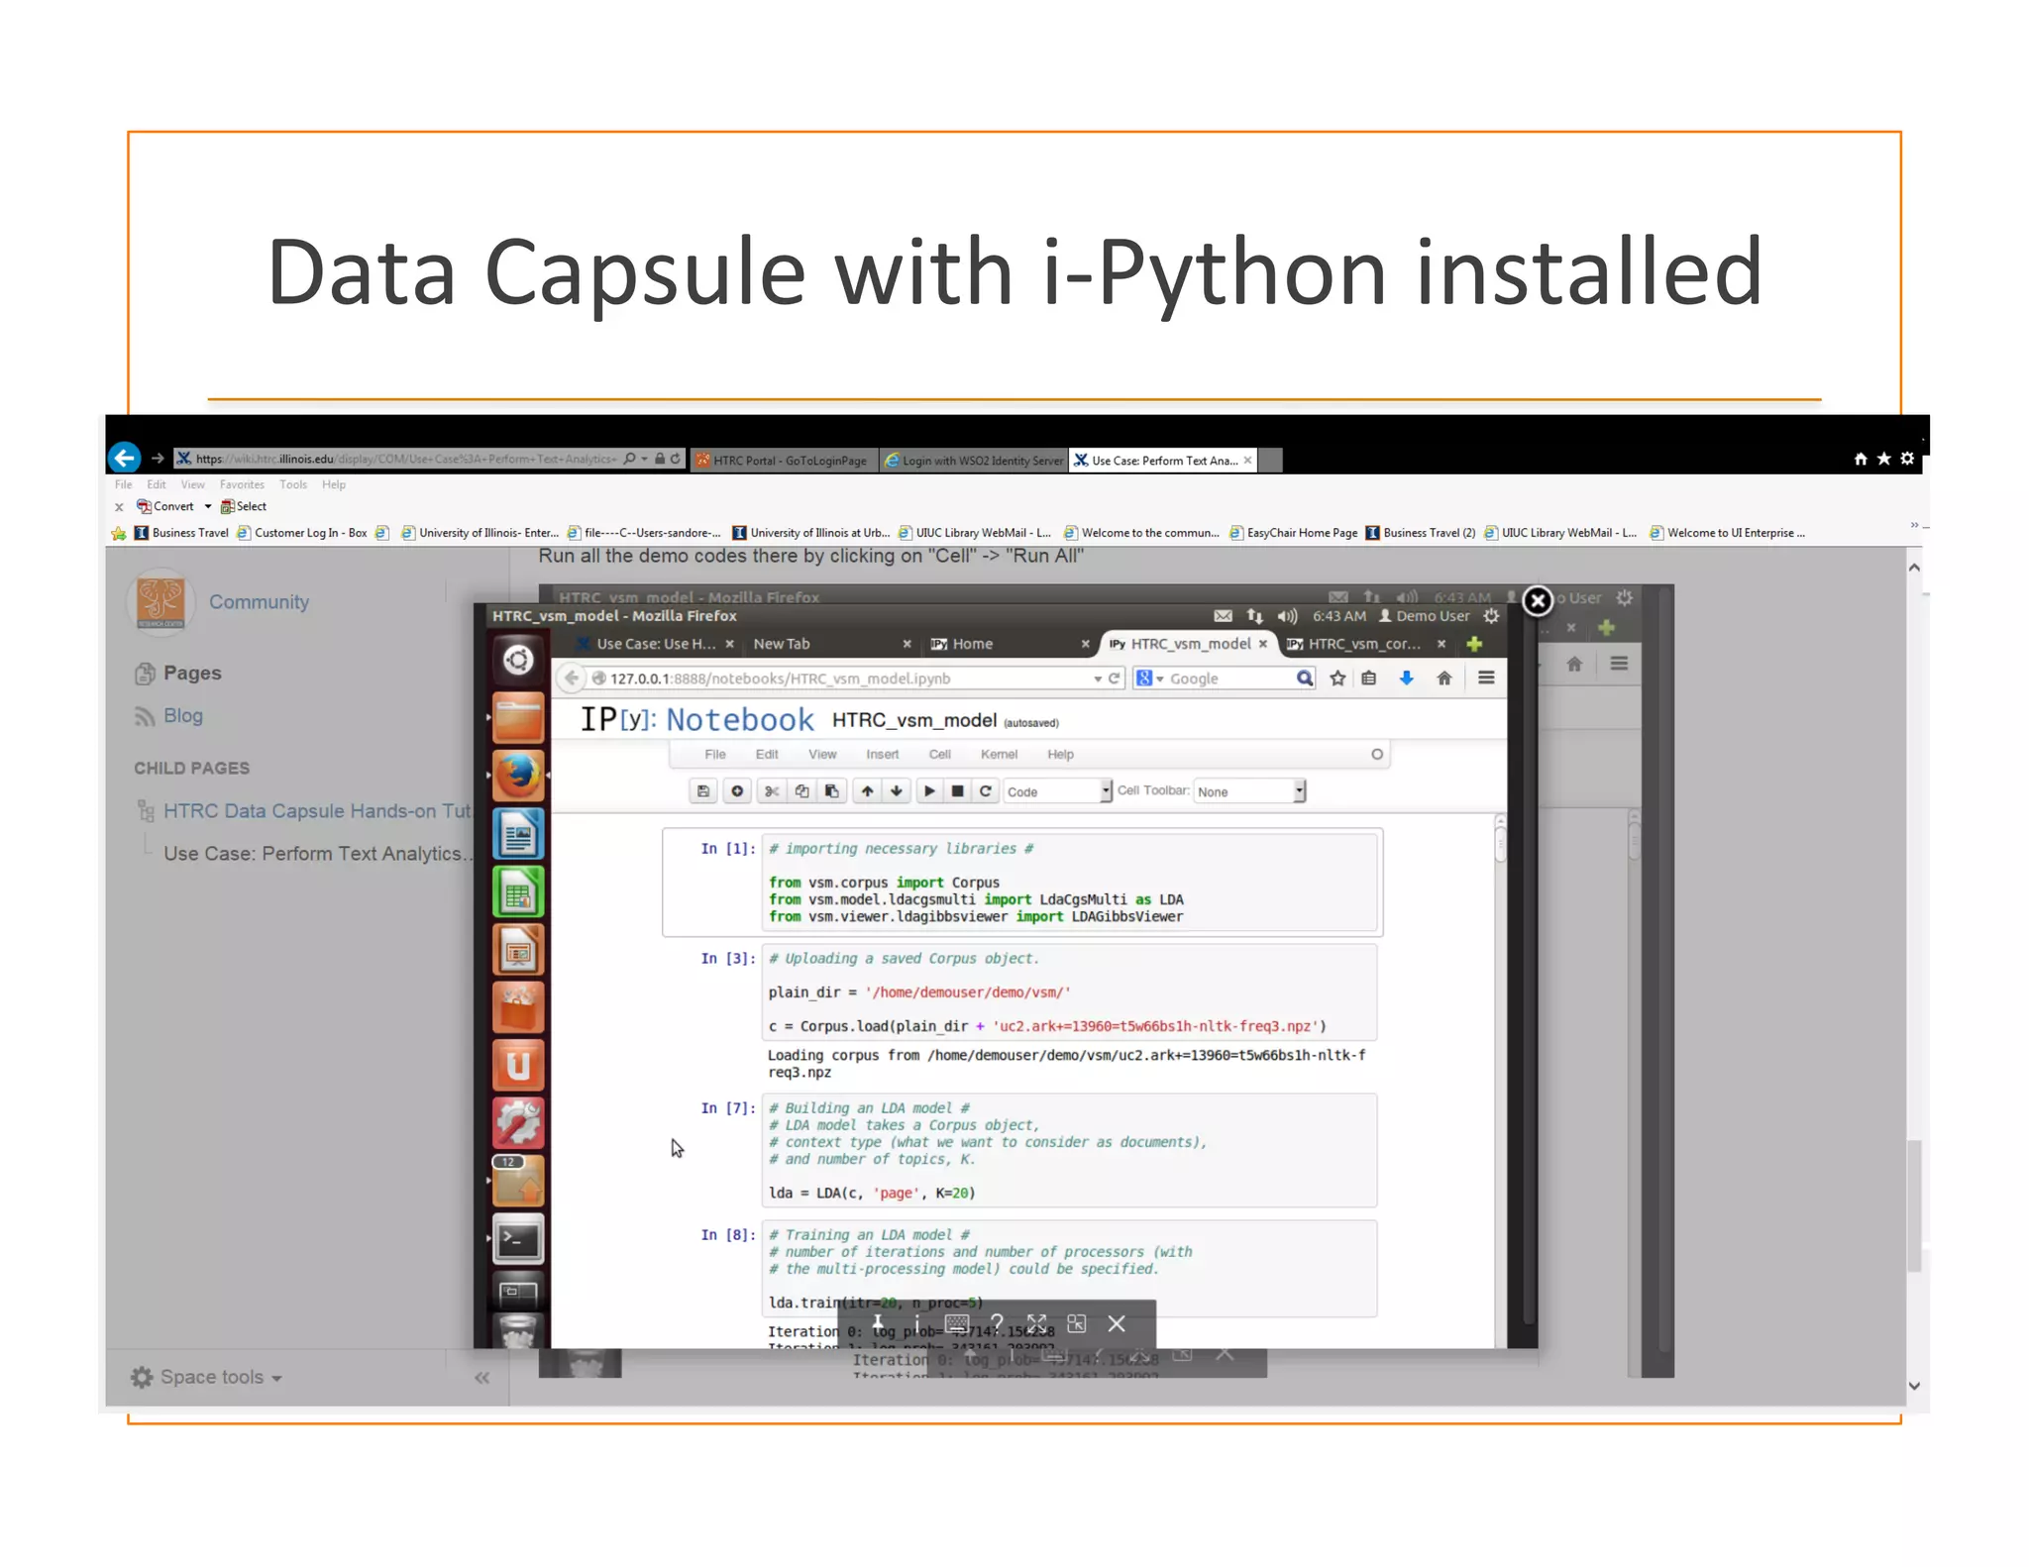Image resolution: width=2029 pixels, height=1567 pixels.
Task: Open the Code cell type dropdown
Action: point(1057,791)
